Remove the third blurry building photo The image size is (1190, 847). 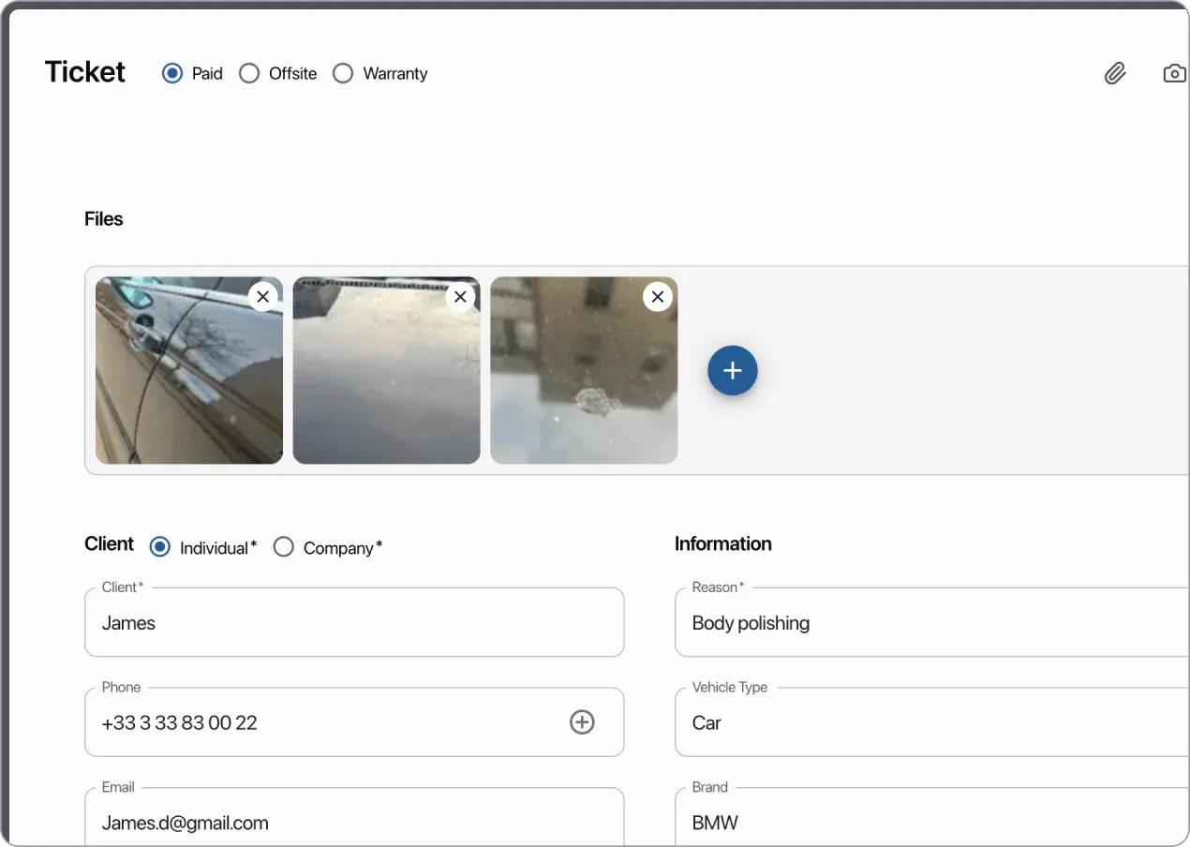click(657, 296)
